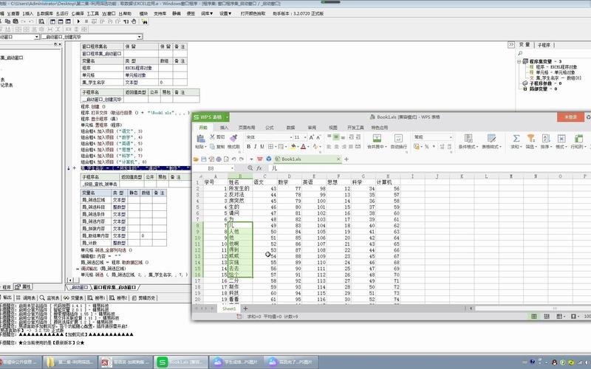Screen dimensions: 591x369
Task: Open the T.工具 menu in the IDE
Action: click(93, 13)
